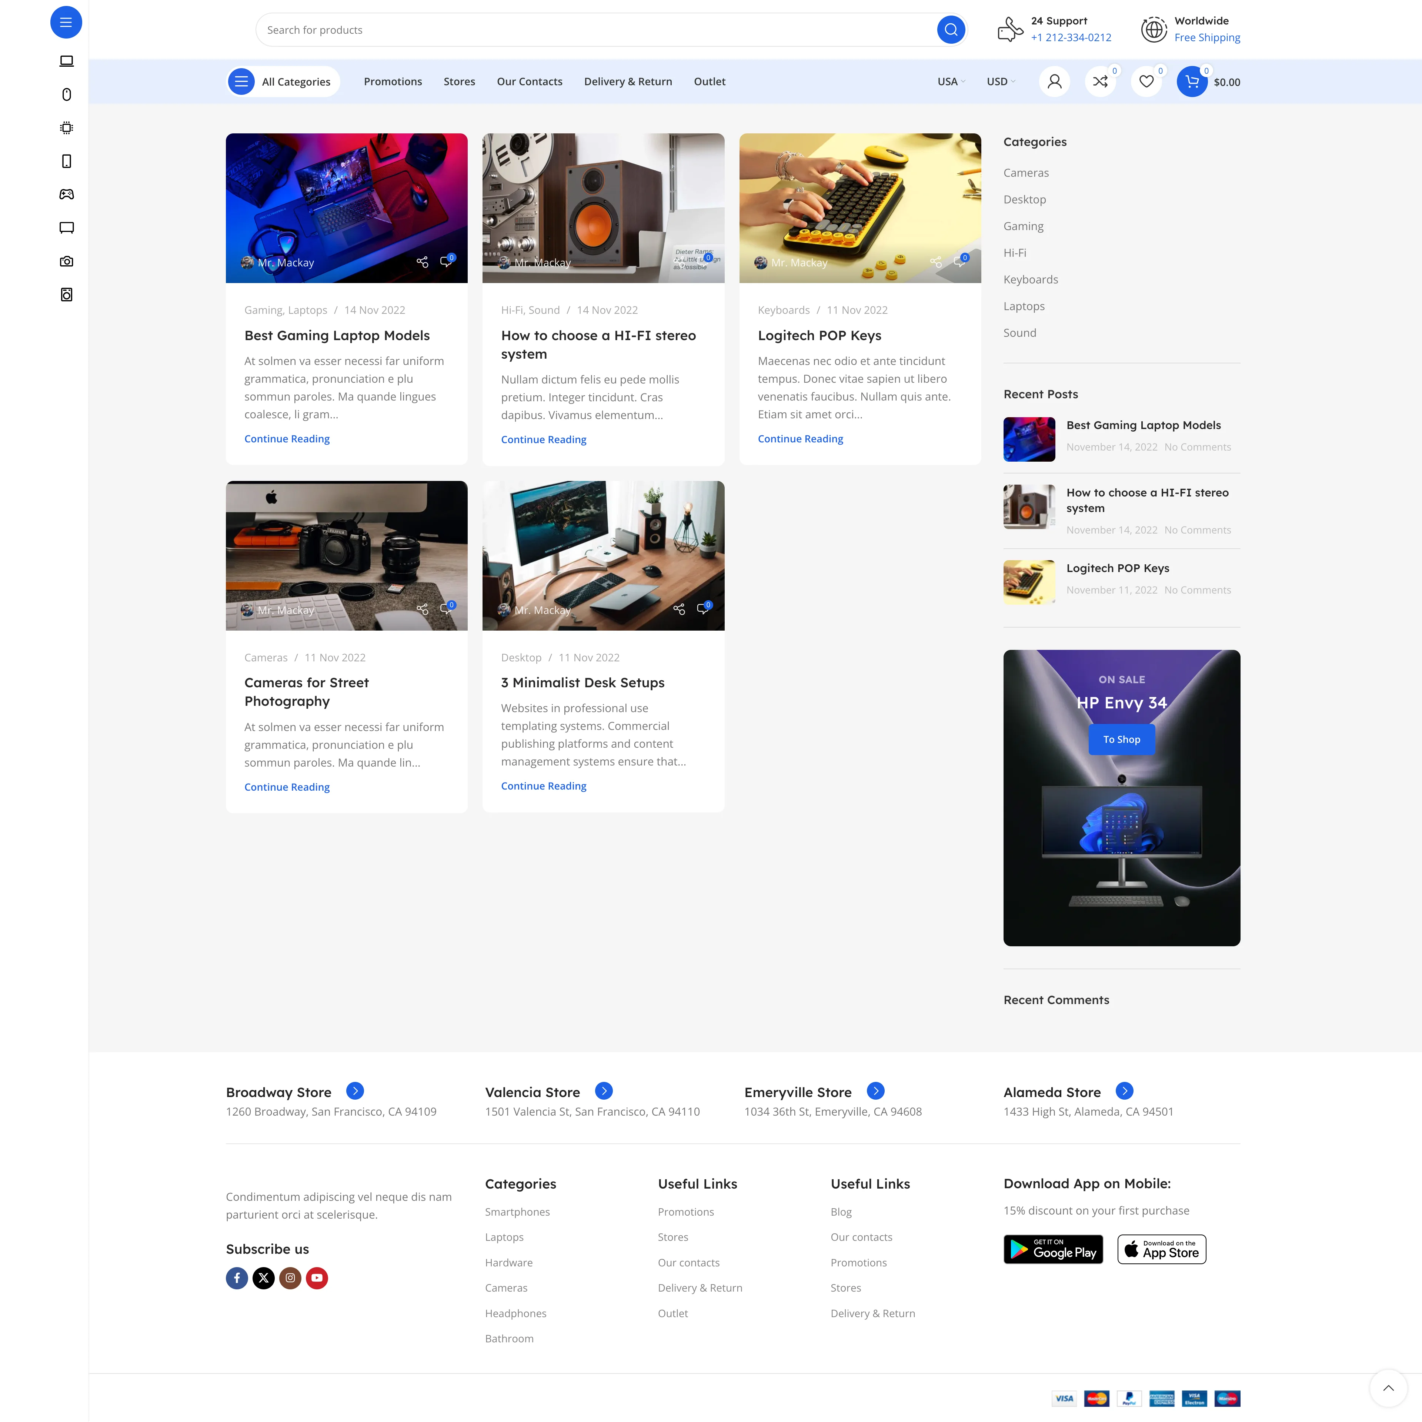Click the compare shuffle icon

(x=1099, y=82)
